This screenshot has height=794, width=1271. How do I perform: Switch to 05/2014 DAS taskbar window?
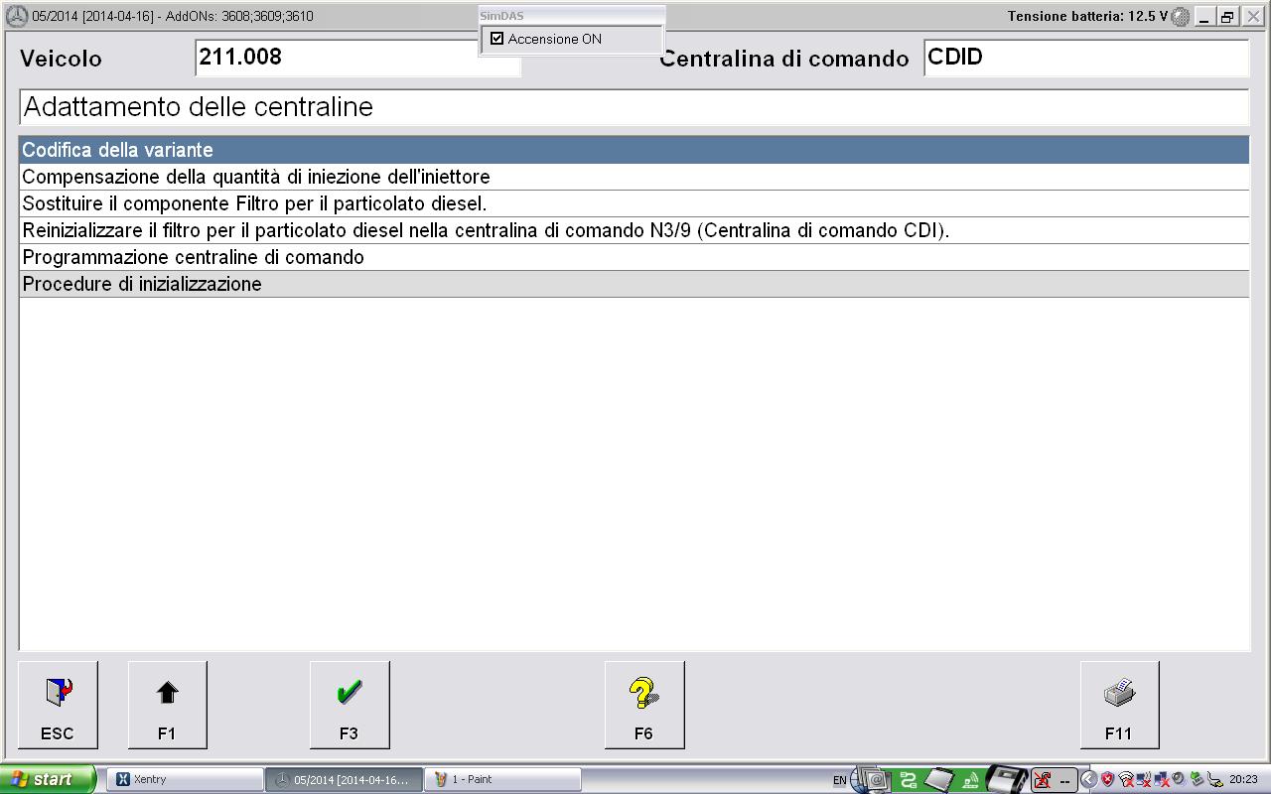(344, 780)
